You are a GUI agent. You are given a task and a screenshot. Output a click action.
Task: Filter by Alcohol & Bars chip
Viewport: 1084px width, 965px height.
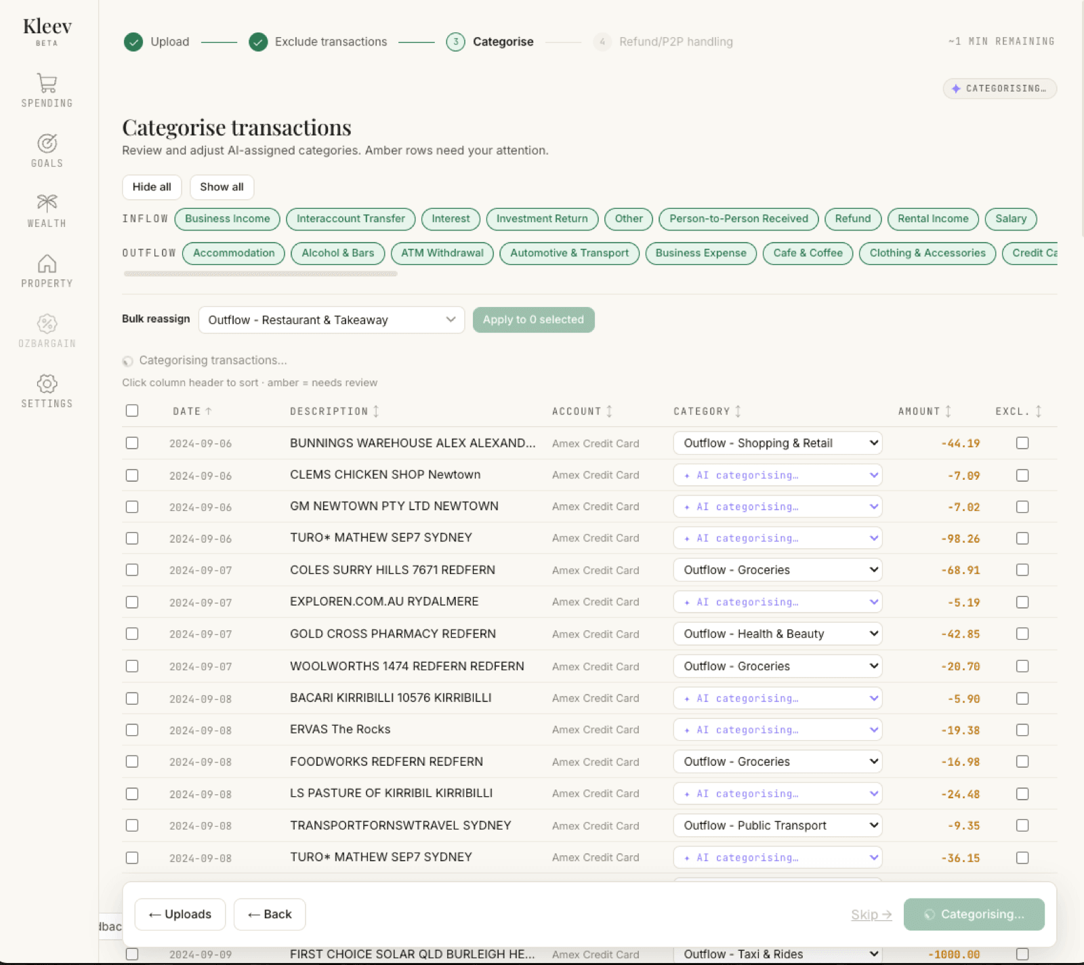pos(338,253)
